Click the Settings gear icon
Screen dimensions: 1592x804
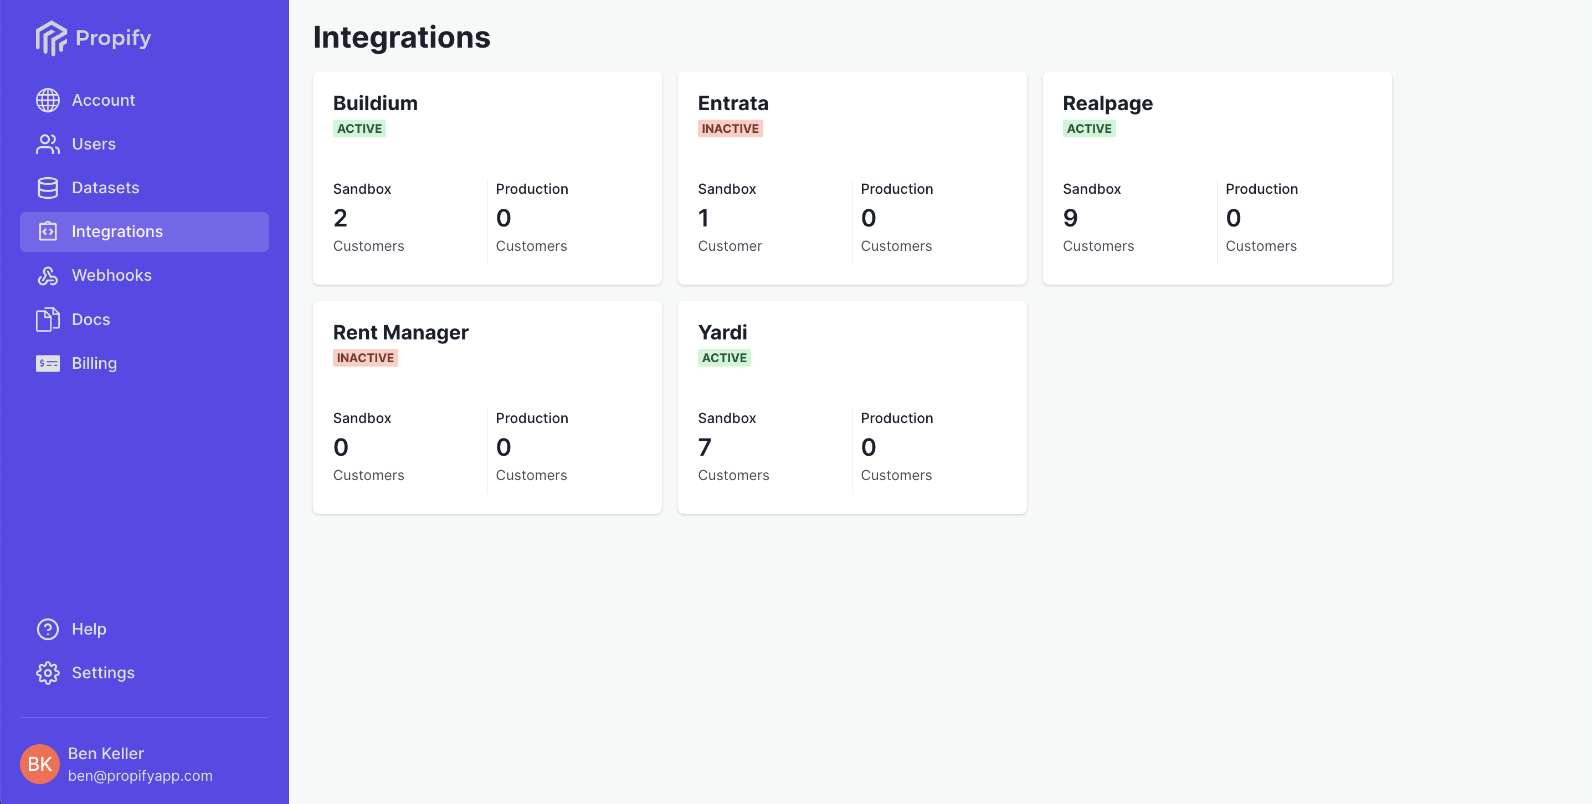pyautogui.click(x=48, y=673)
